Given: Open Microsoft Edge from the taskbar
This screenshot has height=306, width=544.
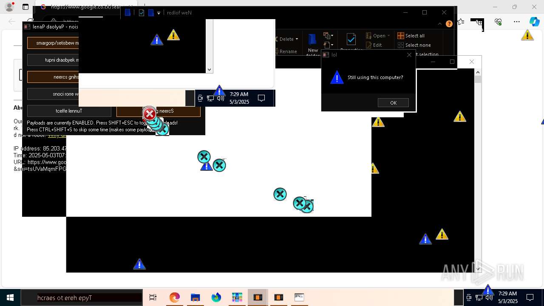Looking at the screenshot, I should click(174, 297).
